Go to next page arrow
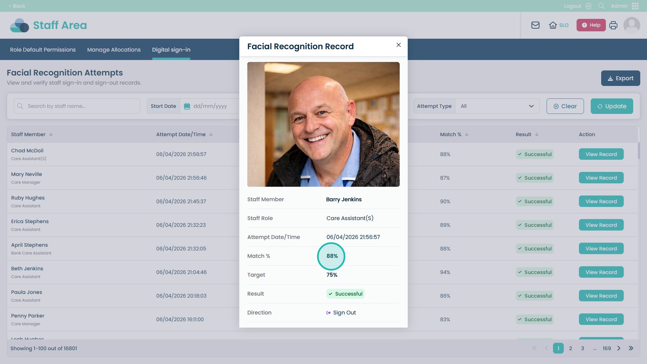Viewport: 647px width, 364px height. 619,348
